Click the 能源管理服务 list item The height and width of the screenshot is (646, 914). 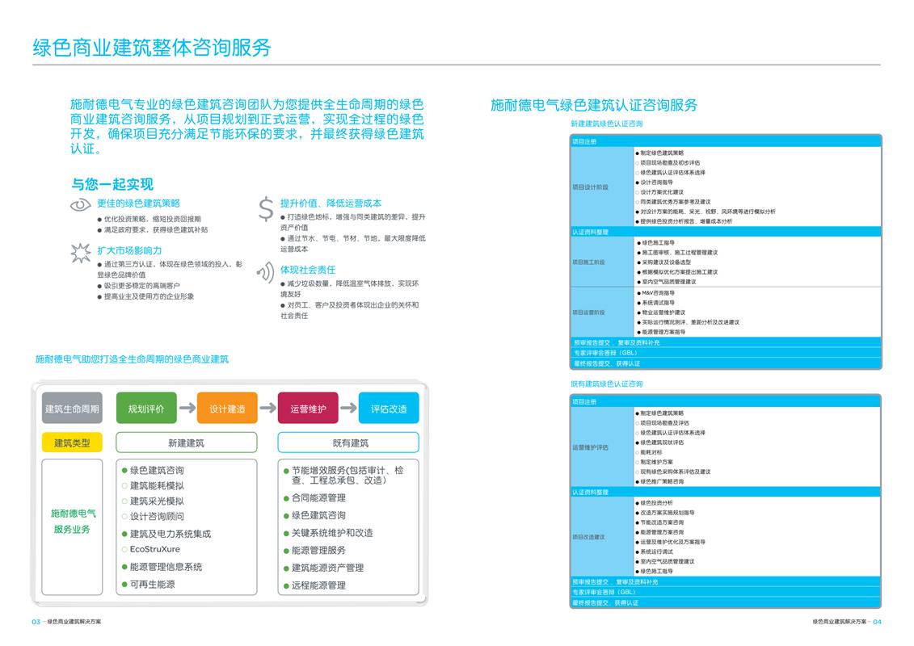(315, 551)
